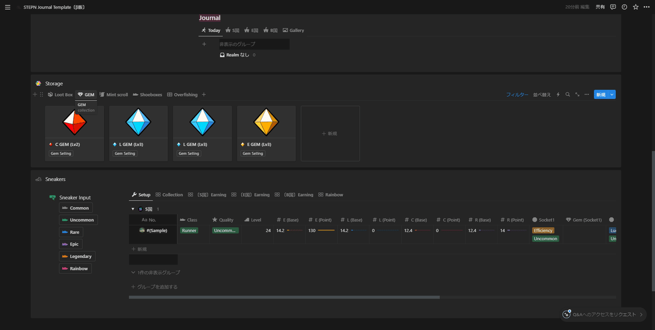Open the E GEM (Lv3) card
This screenshot has height=330, width=655.
click(266, 133)
